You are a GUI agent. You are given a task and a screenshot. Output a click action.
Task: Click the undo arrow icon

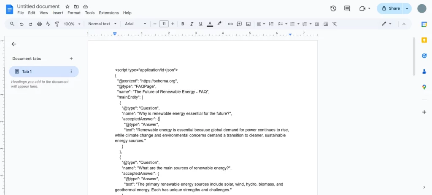(22, 24)
